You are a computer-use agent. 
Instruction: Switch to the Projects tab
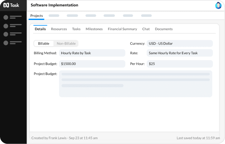37,16
